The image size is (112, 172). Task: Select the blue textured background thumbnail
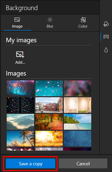tap(78, 139)
